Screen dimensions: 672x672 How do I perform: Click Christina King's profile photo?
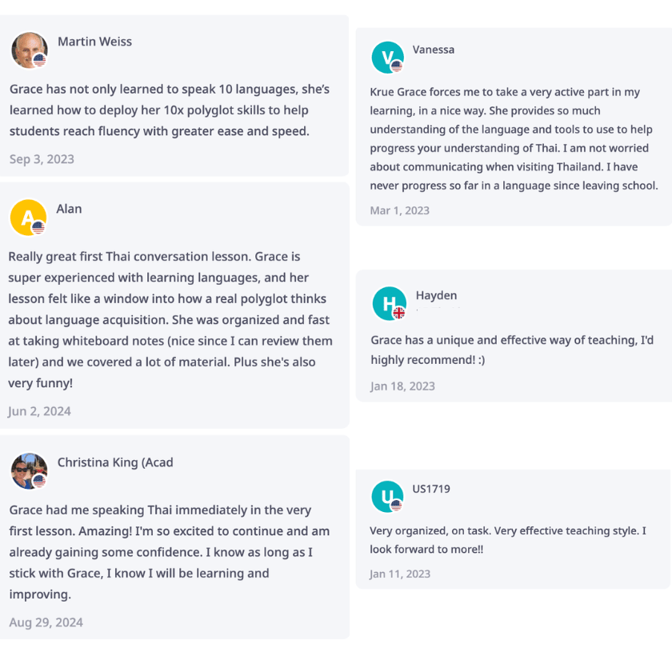(x=29, y=470)
